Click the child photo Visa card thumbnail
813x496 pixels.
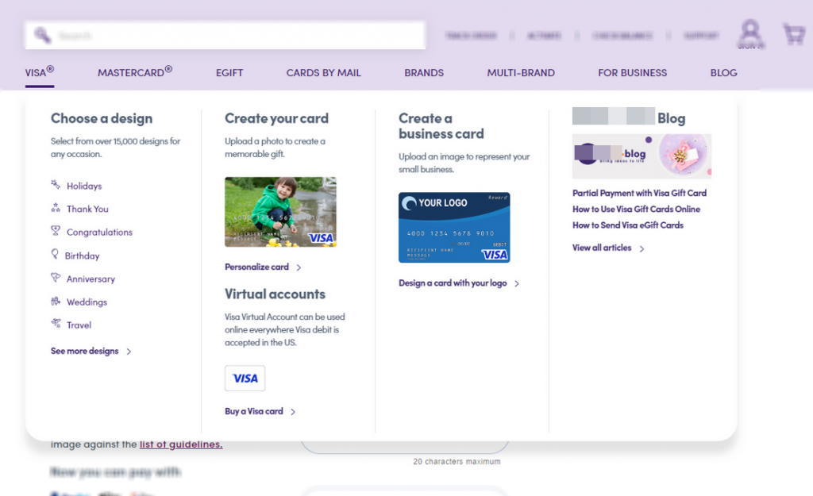pos(280,212)
